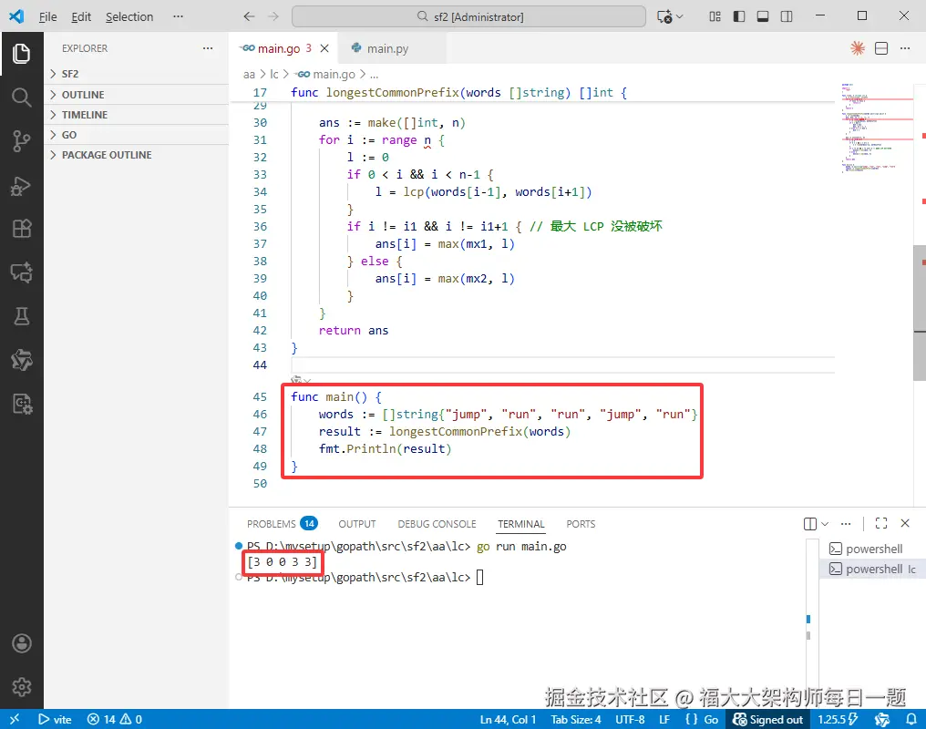This screenshot has width=926, height=729.
Task: Go back with the navigation arrow
Action: [249, 16]
